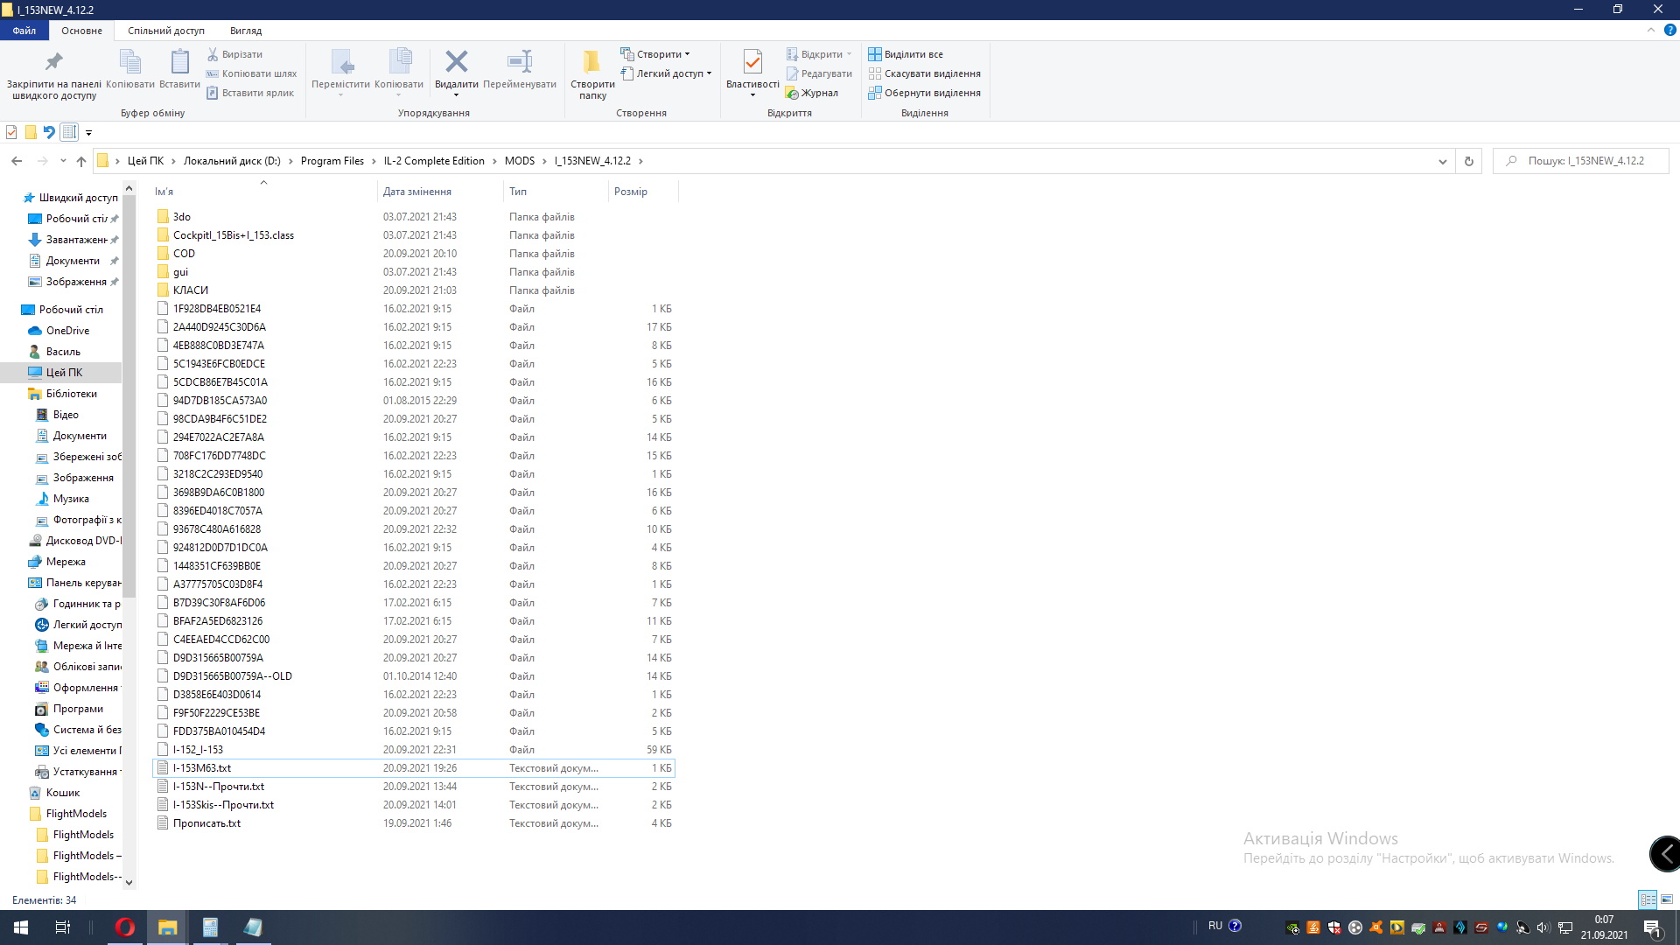Click the refresh button beside address bar

(1469, 161)
